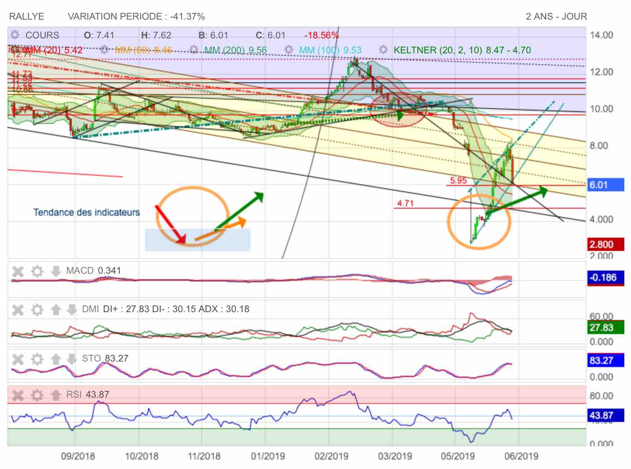
Task: Open settings gear for MM (100)
Action: coord(289,50)
